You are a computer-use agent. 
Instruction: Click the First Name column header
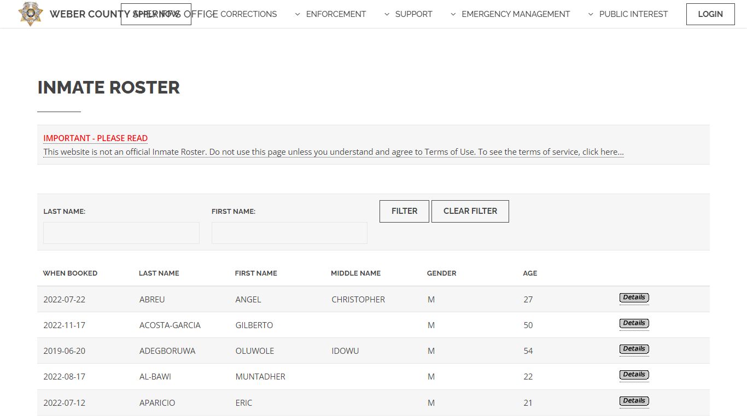(x=256, y=273)
